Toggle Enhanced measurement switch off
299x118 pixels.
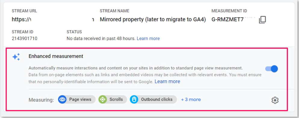(x=272, y=69)
